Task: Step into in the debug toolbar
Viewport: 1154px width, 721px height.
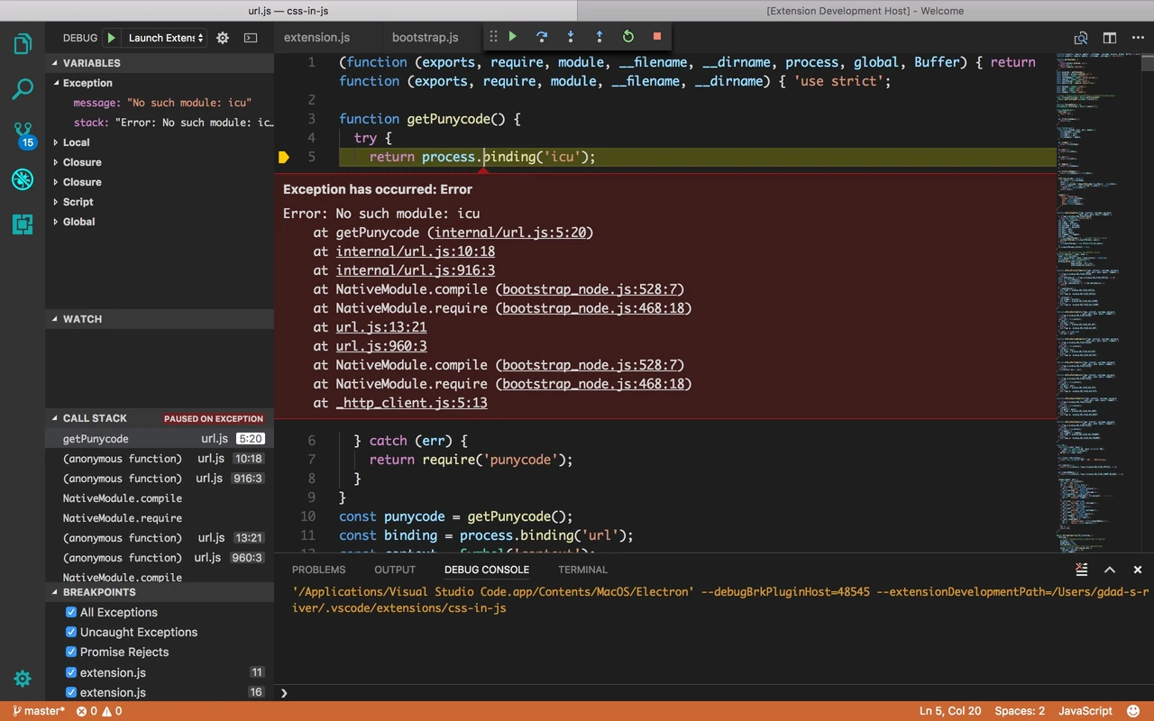Action: coord(571,37)
